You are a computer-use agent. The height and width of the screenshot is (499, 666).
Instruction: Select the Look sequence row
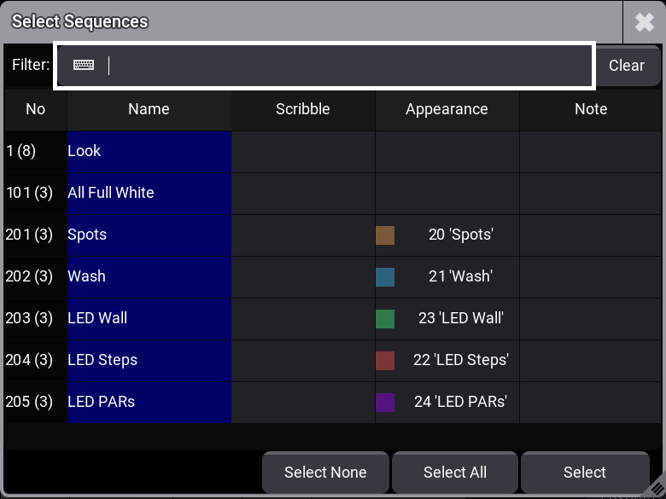pos(149,151)
